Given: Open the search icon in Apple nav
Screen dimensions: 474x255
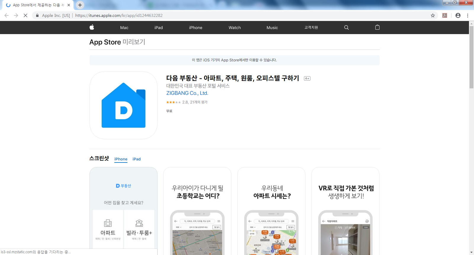Looking at the screenshot, I should [x=346, y=28].
